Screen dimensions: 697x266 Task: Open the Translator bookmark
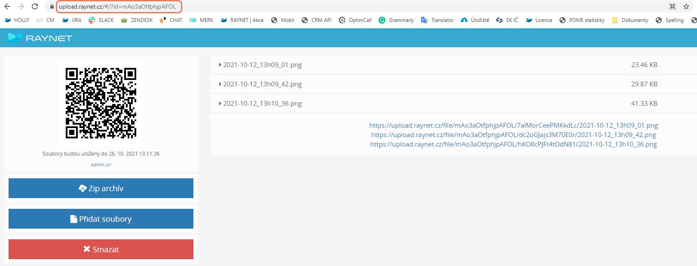tap(437, 20)
